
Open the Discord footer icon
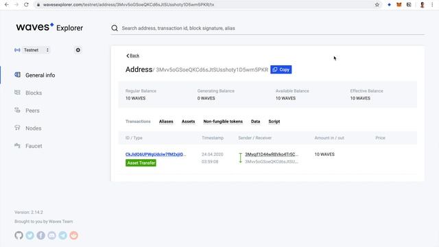coord(52,235)
